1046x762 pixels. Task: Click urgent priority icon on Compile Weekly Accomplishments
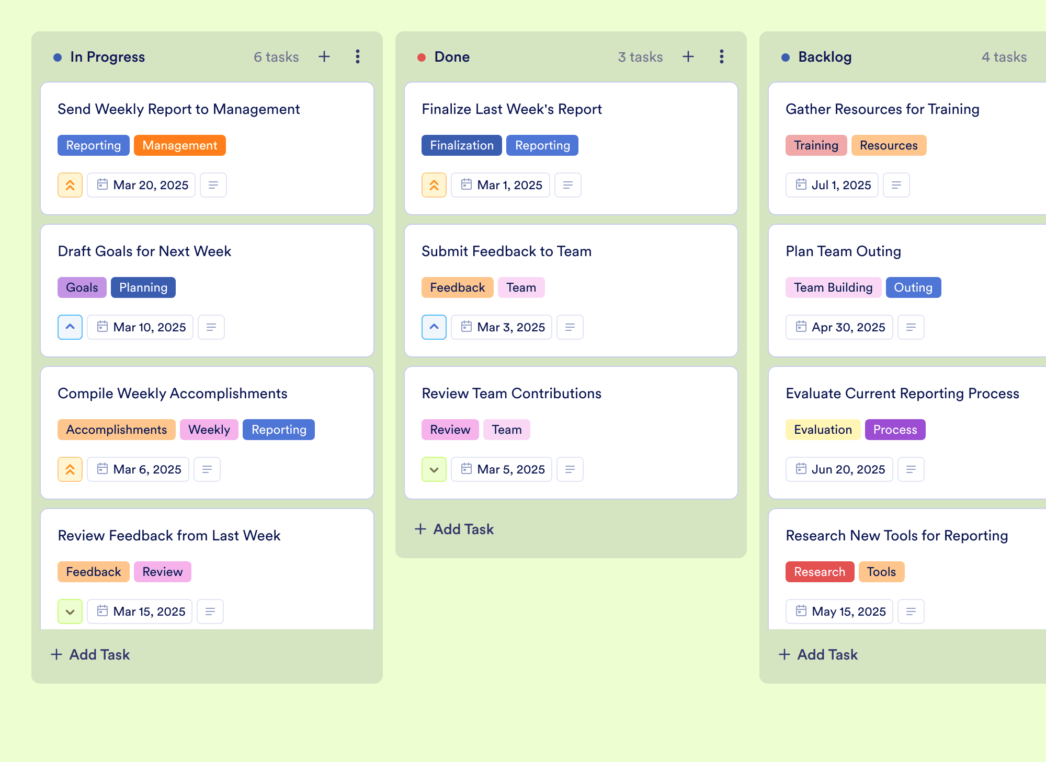pos(70,469)
